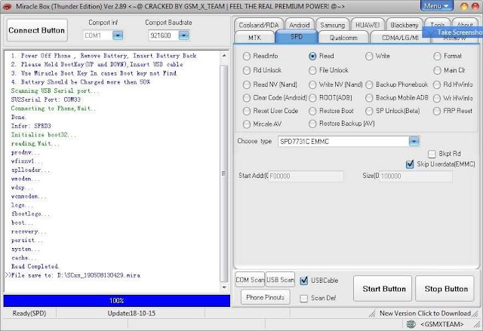Click the log scrollbar up arrow
This screenshot has height=331, width=483.
[x=224, y=56]
